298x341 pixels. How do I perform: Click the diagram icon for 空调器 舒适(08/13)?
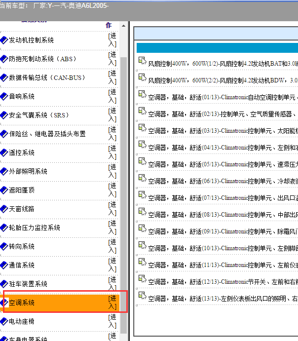pos(143,212)
